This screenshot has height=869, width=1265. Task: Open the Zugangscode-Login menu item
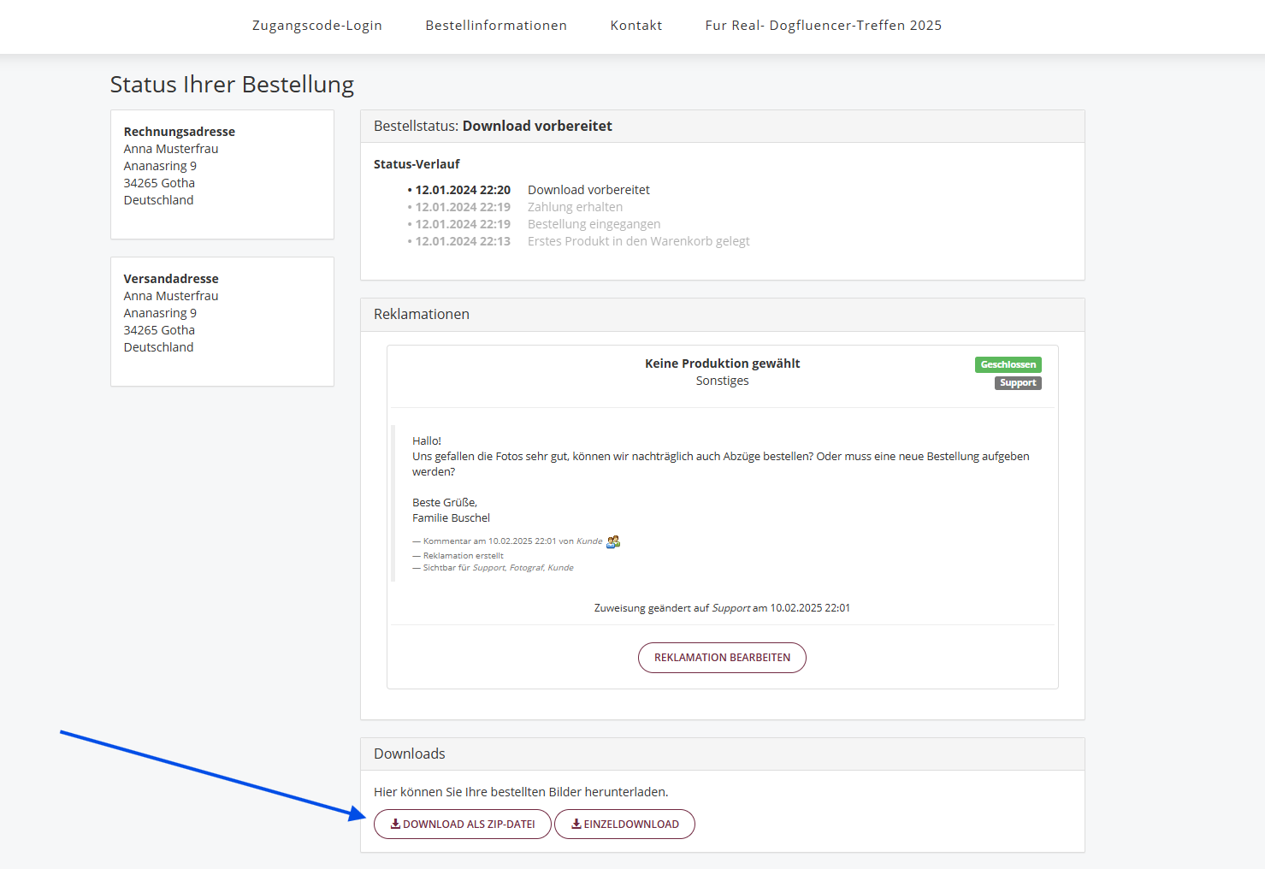(x=316, y=26)
